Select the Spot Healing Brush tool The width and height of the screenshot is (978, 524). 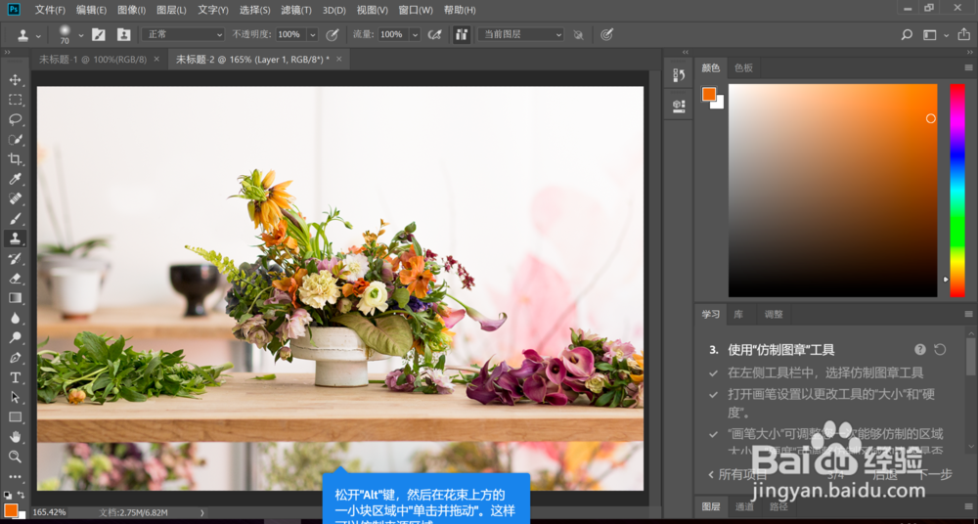coord(16,199)
